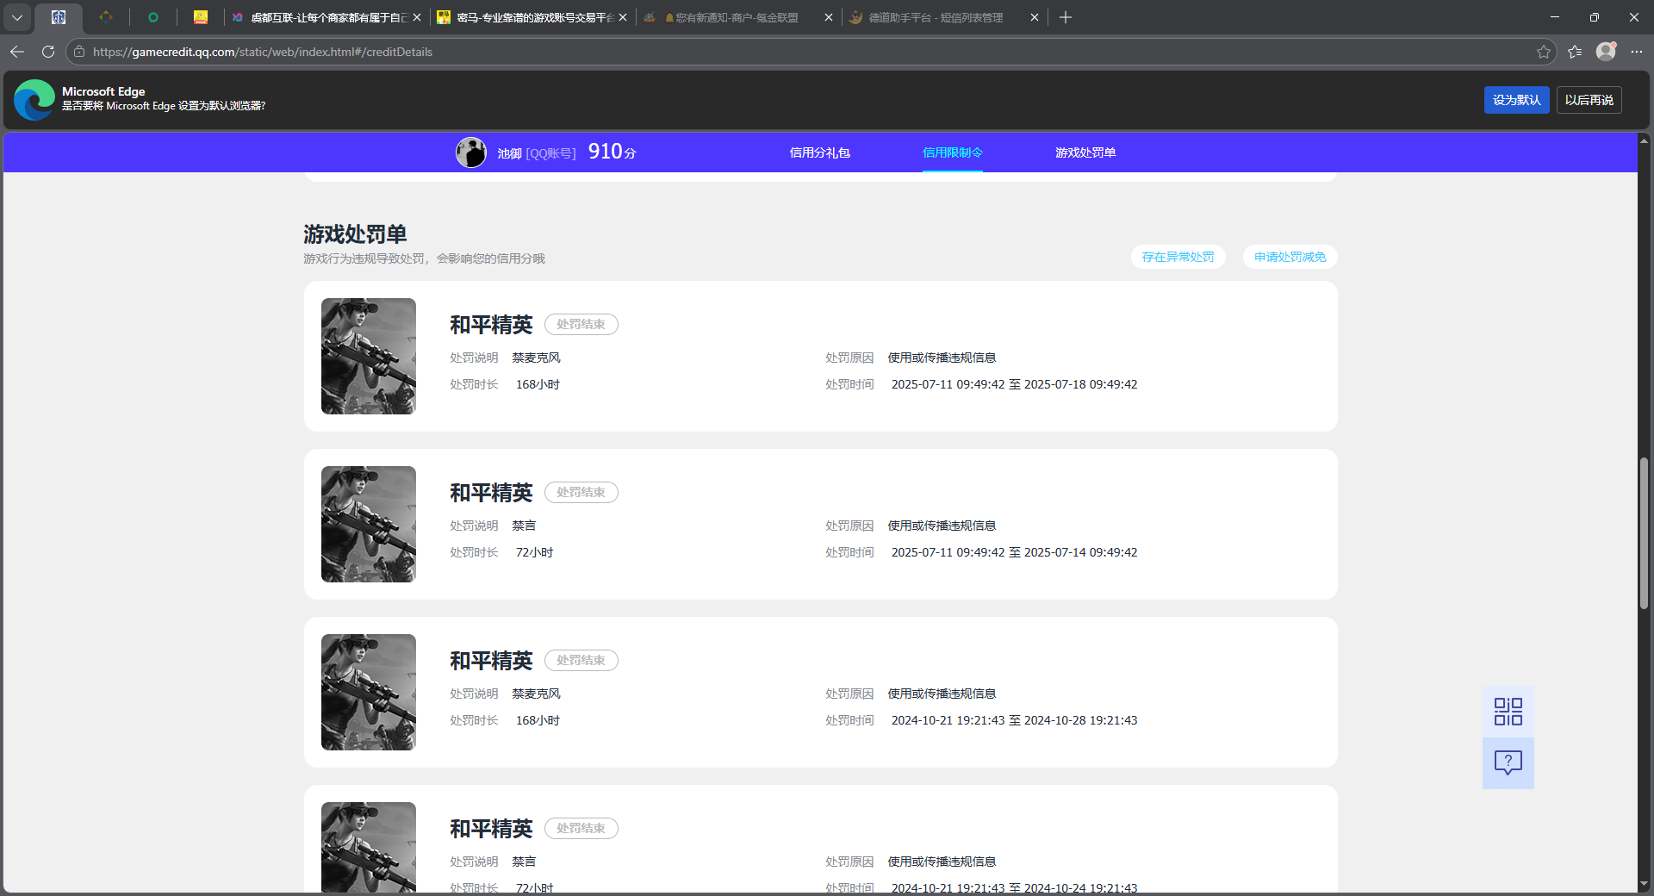The height and width of the screenshot is (896, 1654).
Task: Open the 信用限制令 tab
Action: click(952, 152)
